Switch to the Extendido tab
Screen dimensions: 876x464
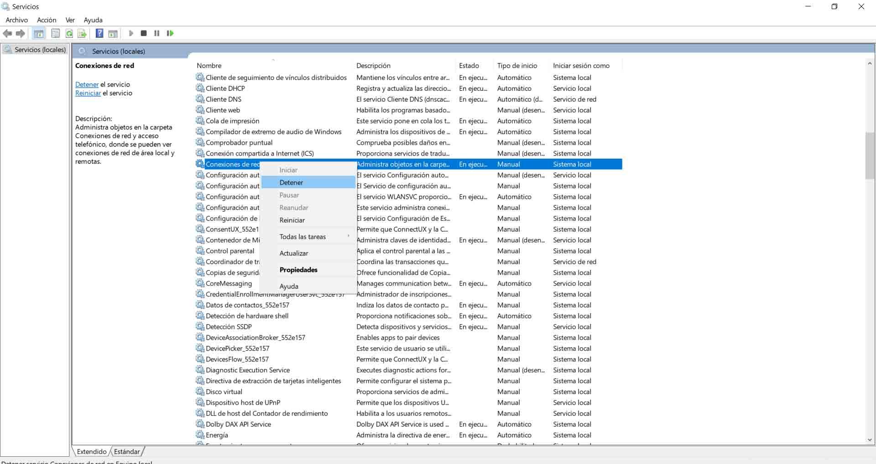[x=92, y=452]
